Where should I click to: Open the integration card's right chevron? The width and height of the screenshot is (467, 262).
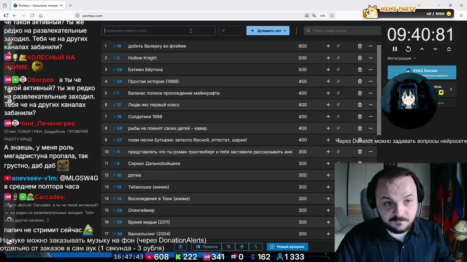tap(451, 89)
